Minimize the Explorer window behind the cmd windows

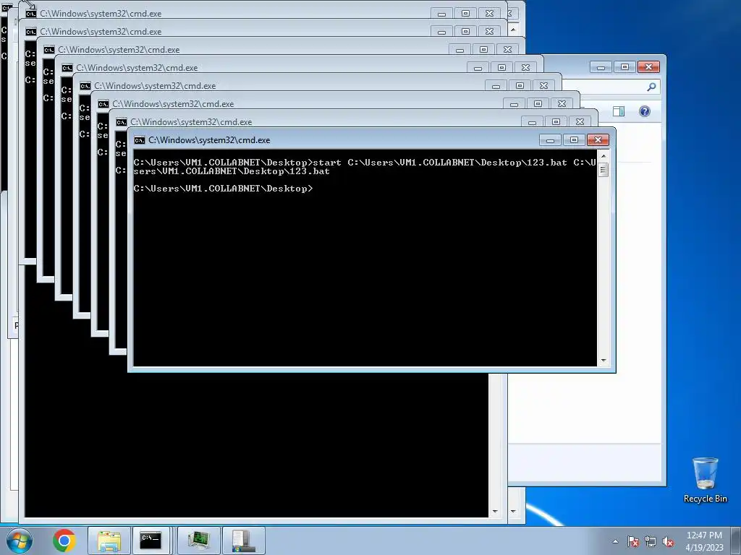[x=601, y=67]
